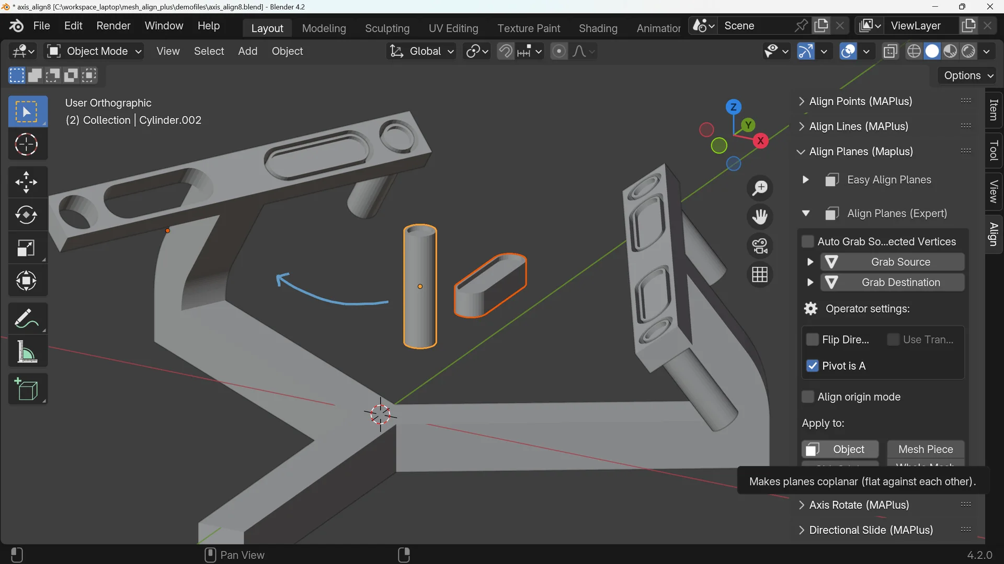
Task: Select the Annotate tool icon
Action: (26, 318)
